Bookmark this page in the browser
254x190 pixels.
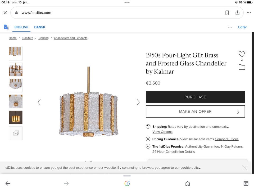click(x=227, y=13)
